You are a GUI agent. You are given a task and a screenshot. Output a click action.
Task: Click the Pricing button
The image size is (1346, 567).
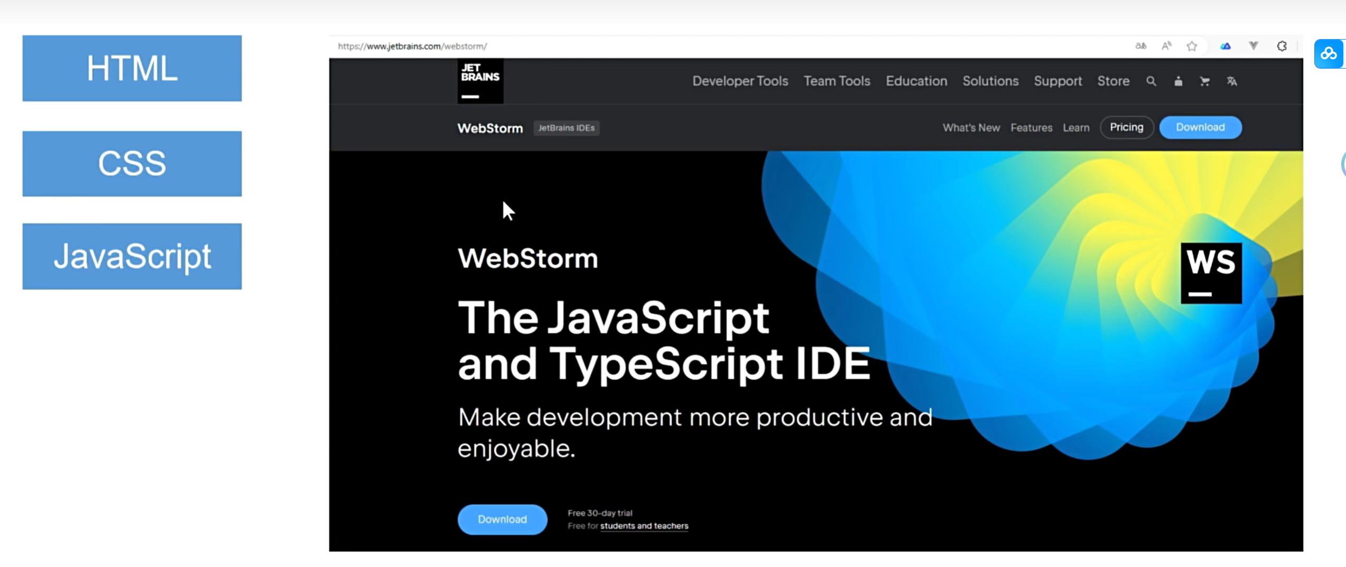pyautogui.click(x=1126, y=127)
